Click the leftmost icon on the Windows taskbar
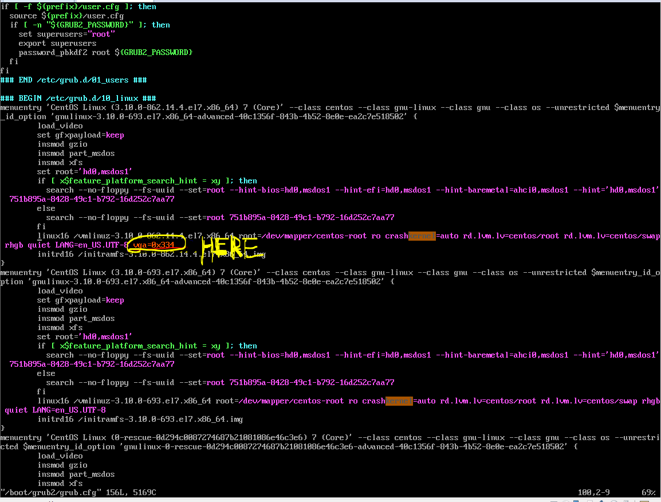This screenshot has width=661, height=502. [553, 500]
